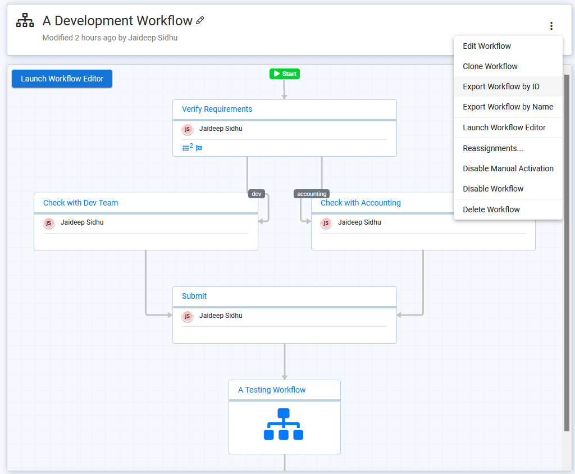Open the three-dot options menu
Image resolution: width=575 pixels, height=474 pixels.
click(x=551, y=26)
